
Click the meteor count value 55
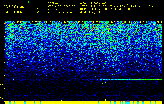[x=38, y=12]
